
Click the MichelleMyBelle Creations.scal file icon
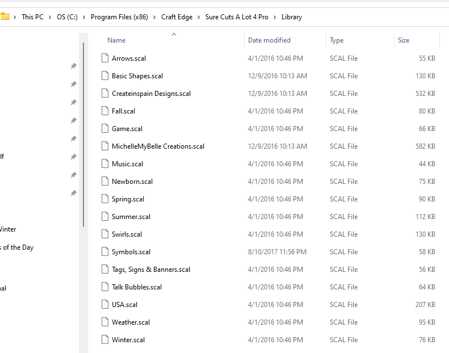(105, 146)
